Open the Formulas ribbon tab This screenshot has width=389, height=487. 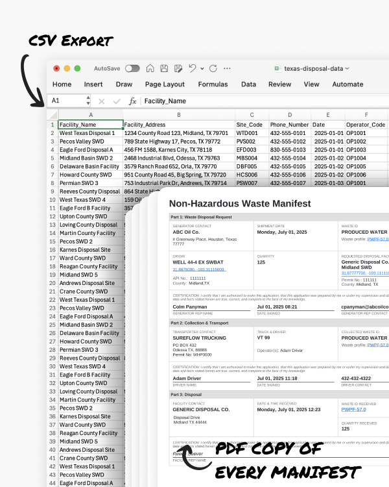pos(213,84)
